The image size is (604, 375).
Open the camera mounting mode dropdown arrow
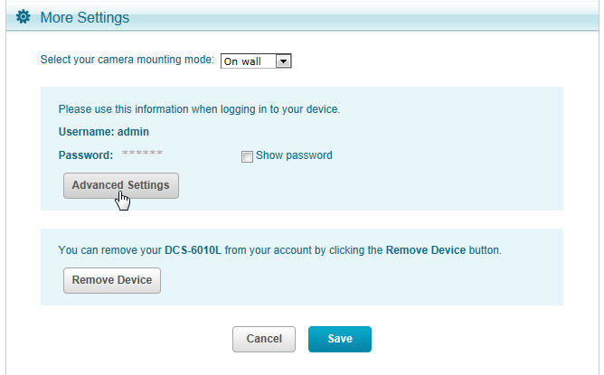coord(283,61)
